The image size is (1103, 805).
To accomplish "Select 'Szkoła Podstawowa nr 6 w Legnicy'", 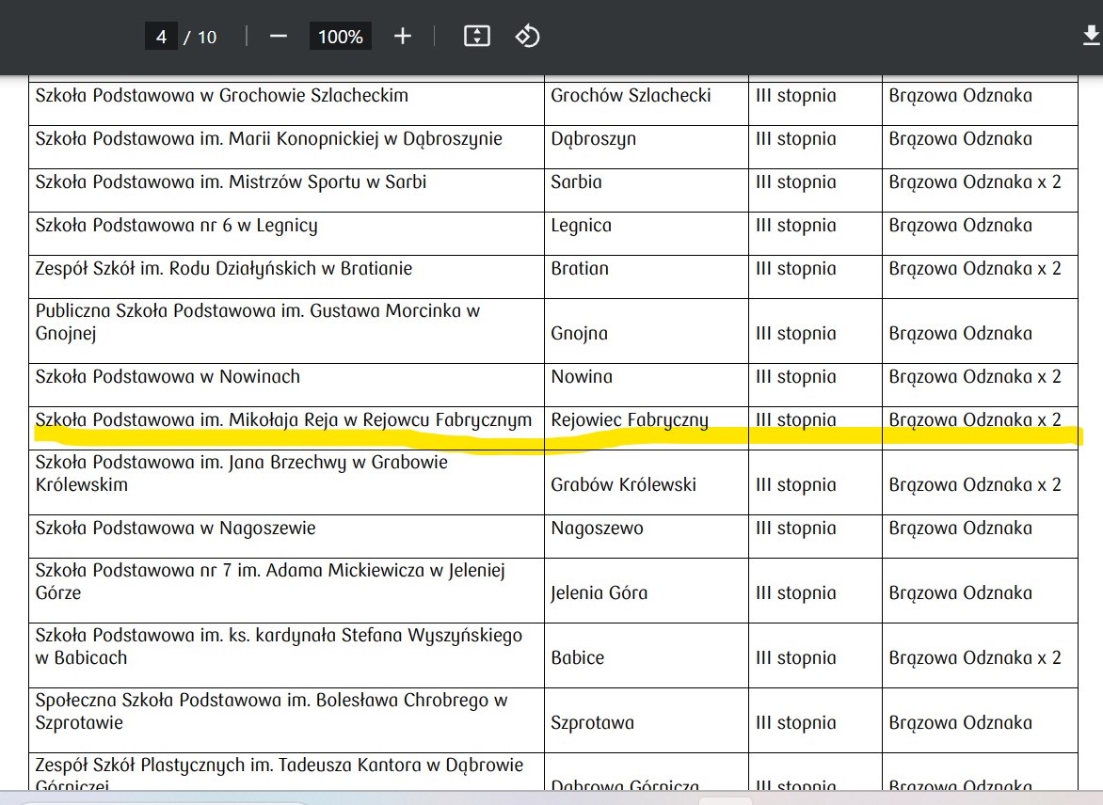I will pyautogui.click(x=177, y=226).
